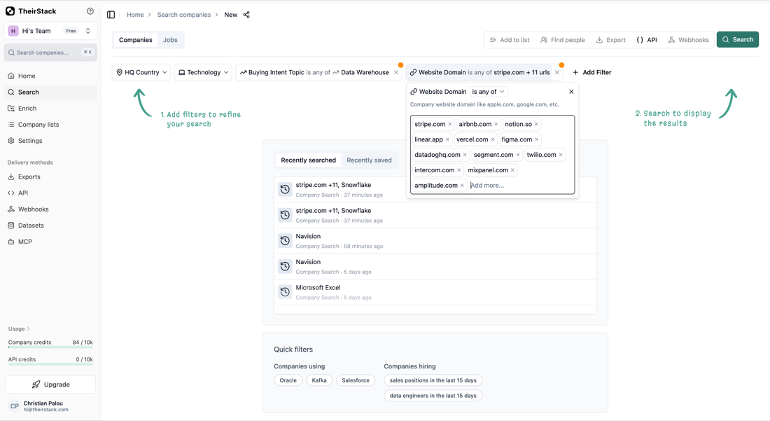Apply the Kafka quick filter
This screenshot has width=770, height=421.
tap(319, 380)
